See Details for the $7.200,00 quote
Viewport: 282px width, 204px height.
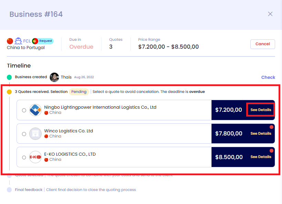[x=261, y=110]
